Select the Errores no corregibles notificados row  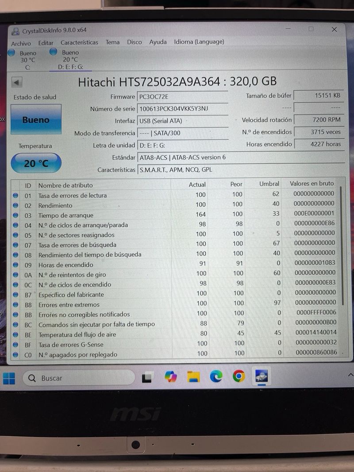[x=175, y=314]
